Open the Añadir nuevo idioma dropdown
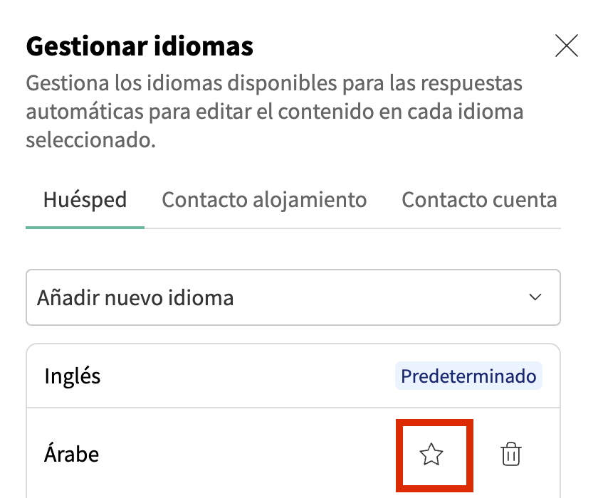 click(293, 297)
